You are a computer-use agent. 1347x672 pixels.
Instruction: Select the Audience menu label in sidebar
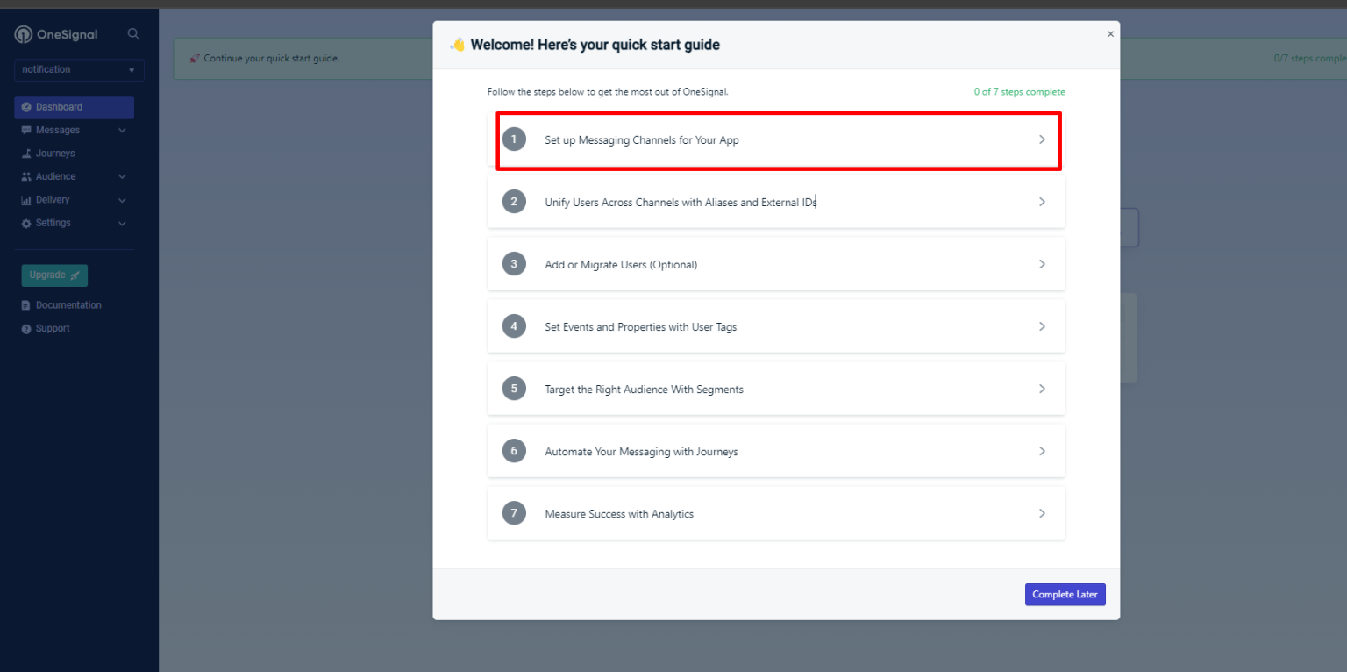point(56,176)
